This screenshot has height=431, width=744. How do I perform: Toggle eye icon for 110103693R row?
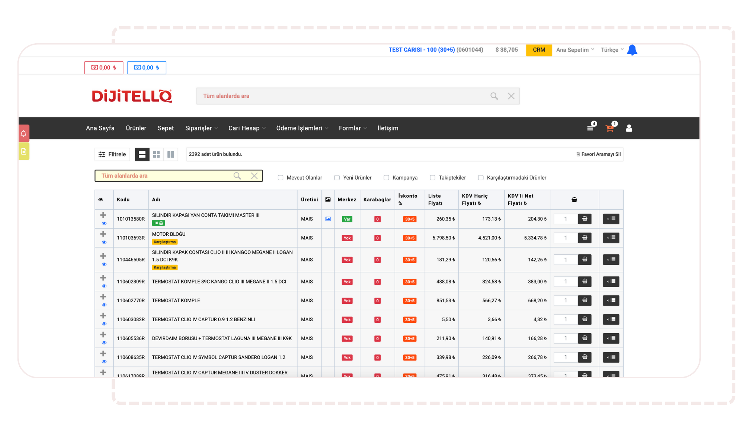[104, 242]
